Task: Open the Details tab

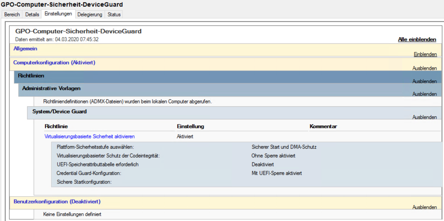Action: [32, 14]
